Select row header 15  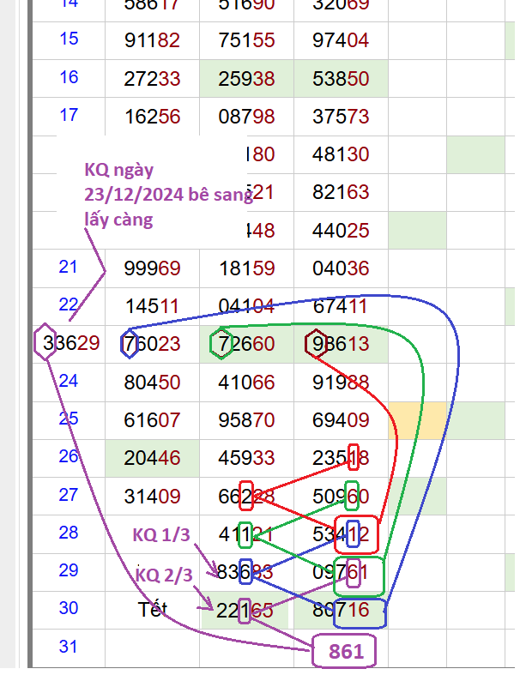point(69,39)
